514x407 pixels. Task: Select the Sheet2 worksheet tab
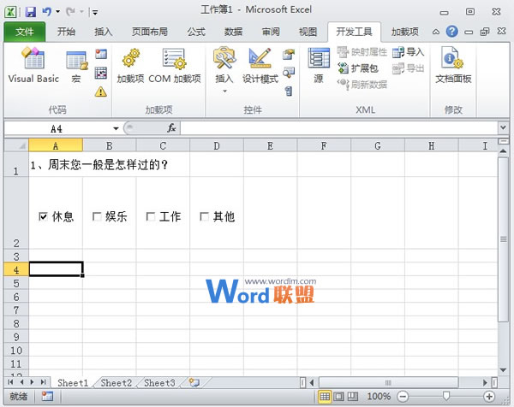click(x=114, y=383)
